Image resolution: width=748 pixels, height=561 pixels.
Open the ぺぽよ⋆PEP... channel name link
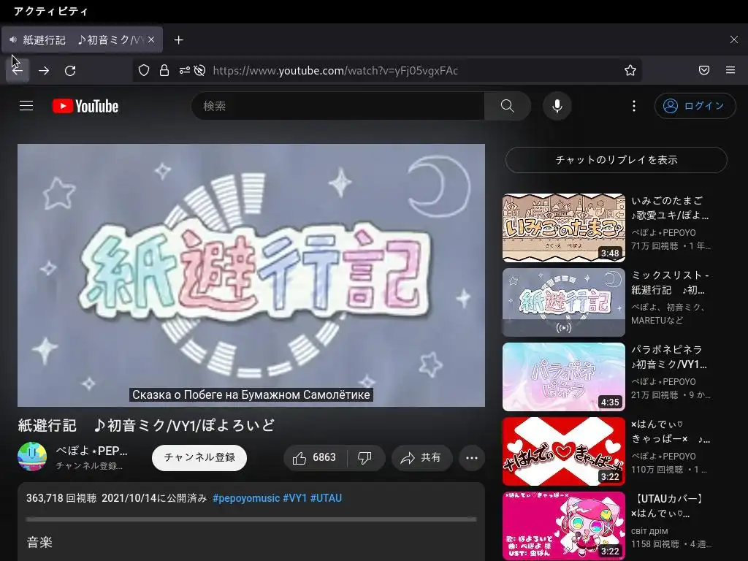91,451
